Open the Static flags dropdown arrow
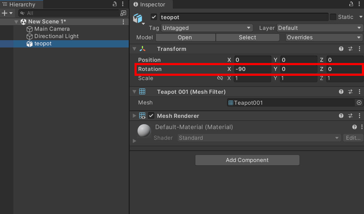Screen dimensions: 364x214 click(x=361, y=17)
